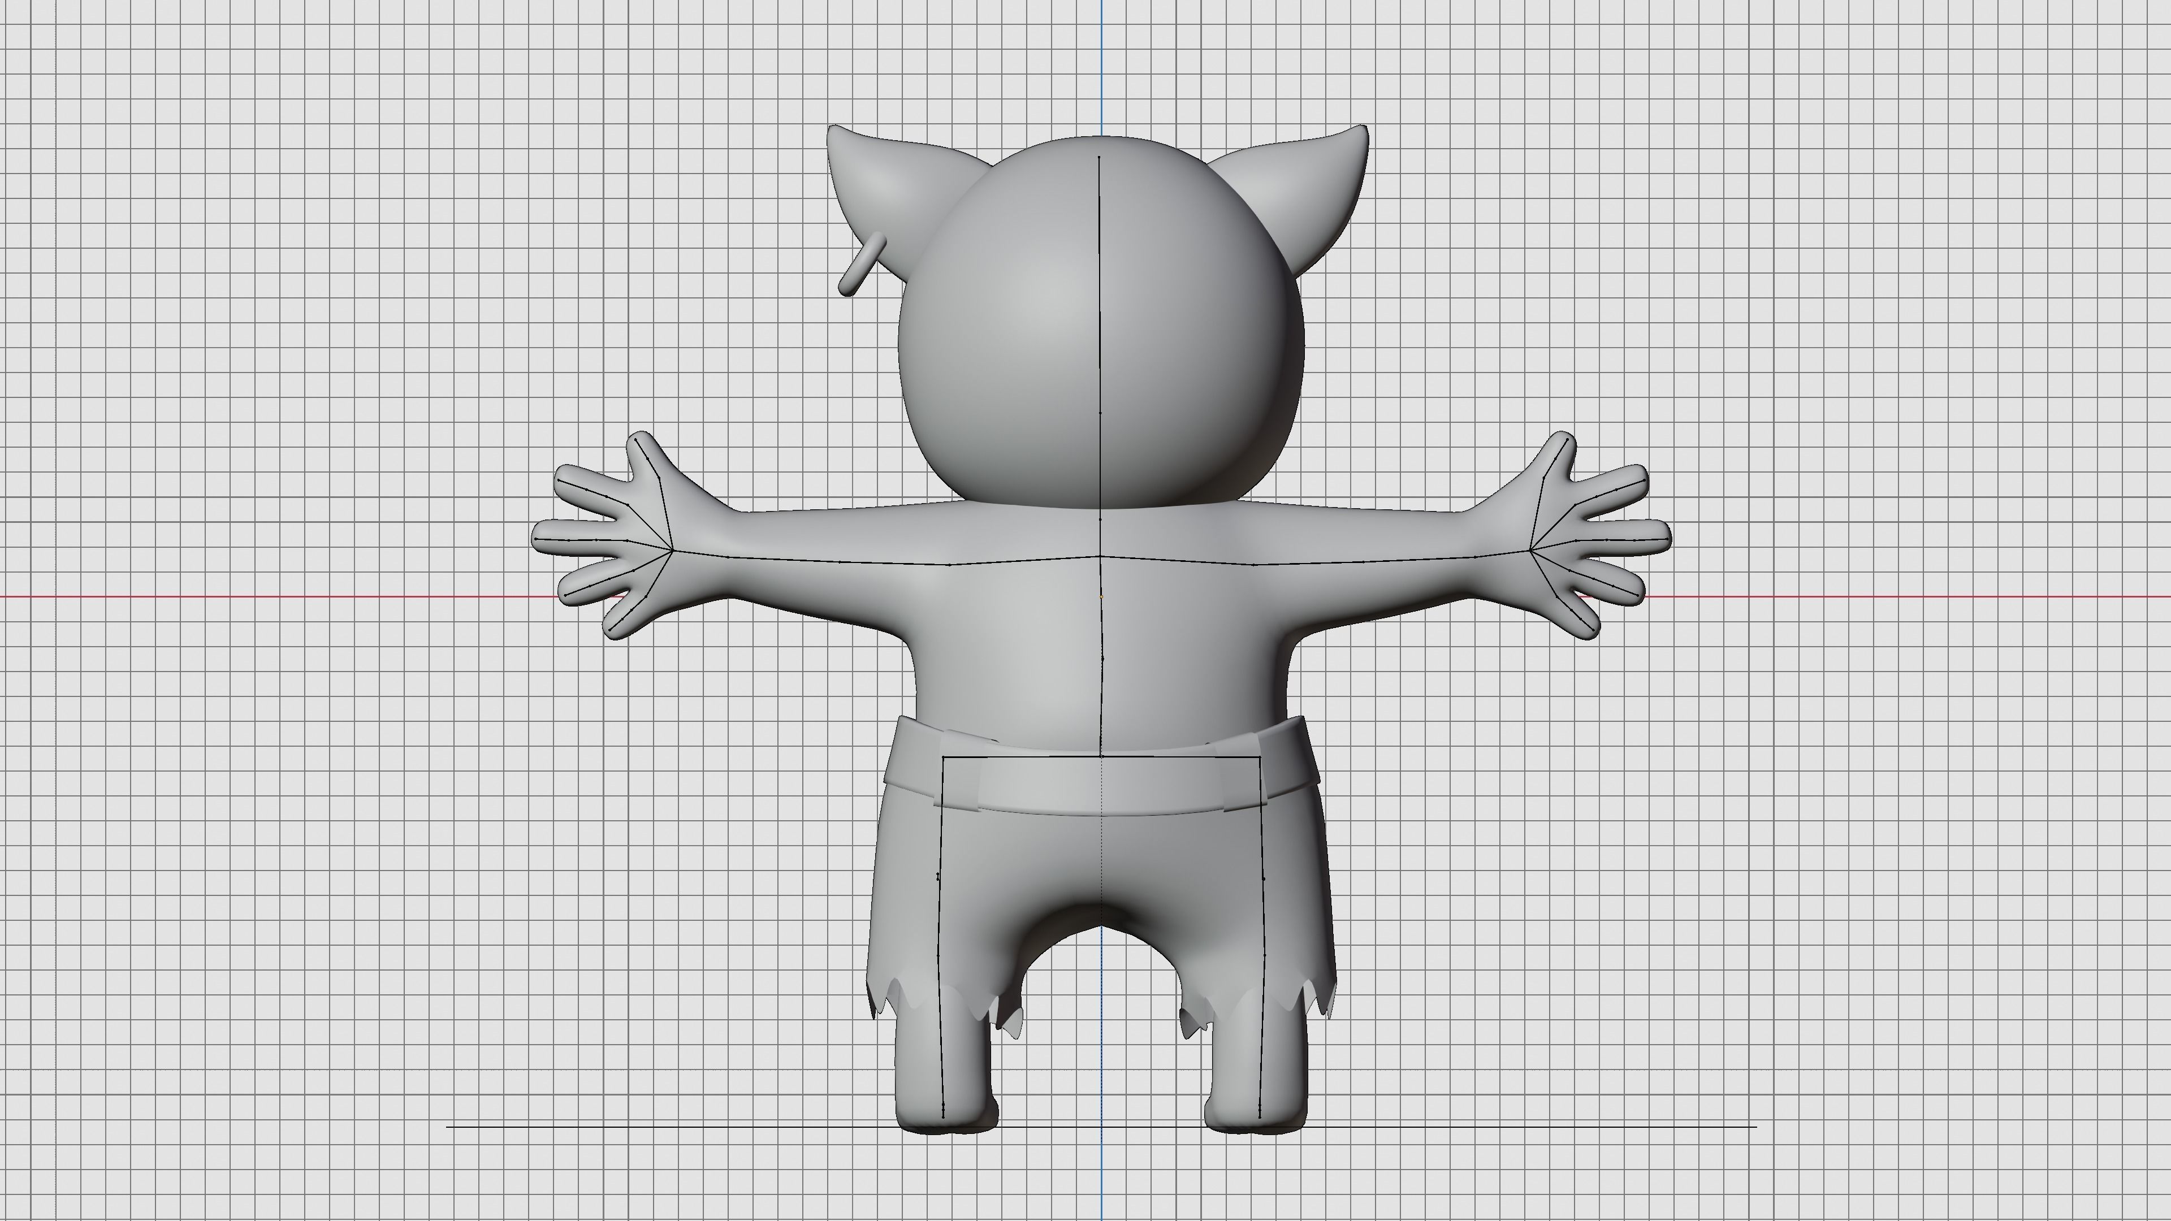Click the character's round head
The width and height of the screenshot is (2171, 1221).
1101,323
